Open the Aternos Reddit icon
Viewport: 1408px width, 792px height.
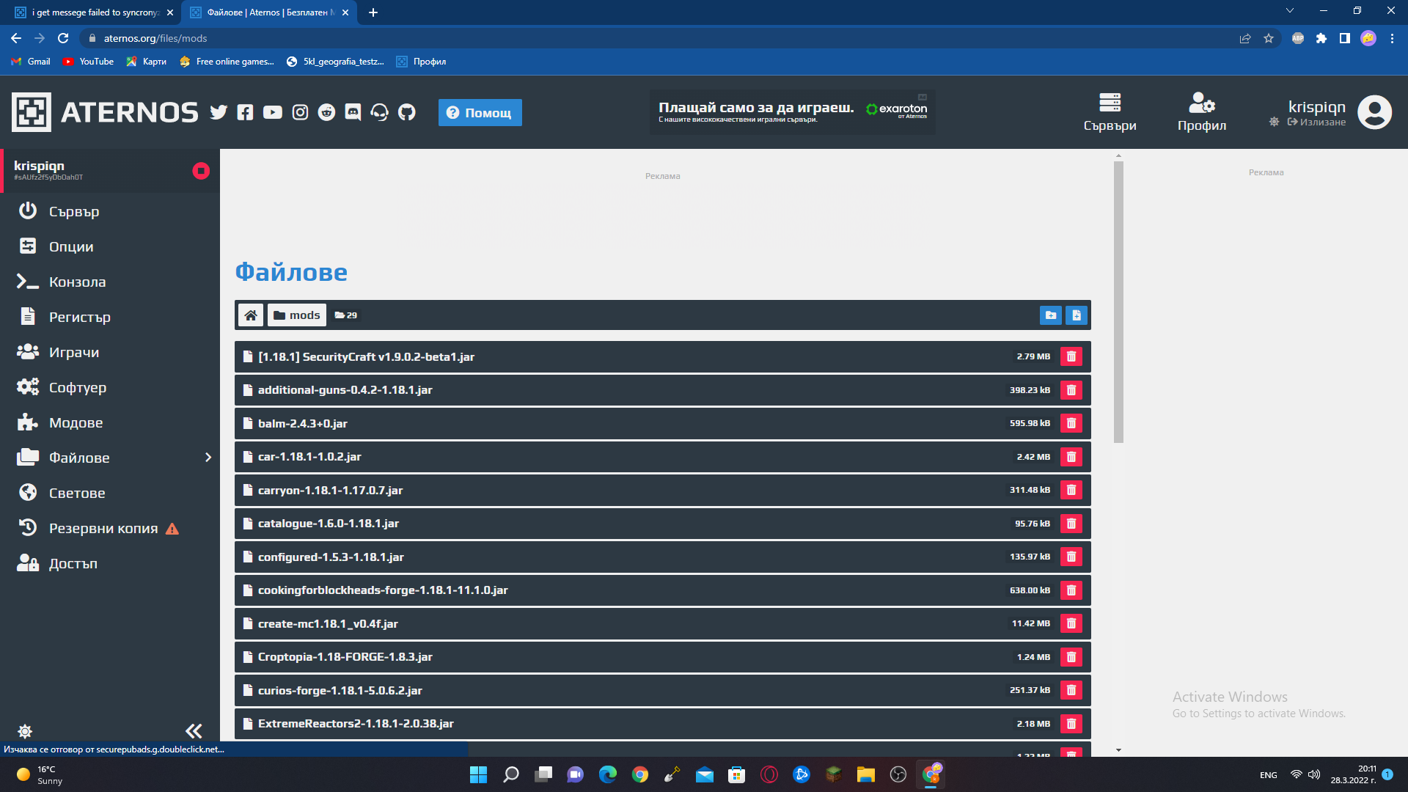[326, 112]
